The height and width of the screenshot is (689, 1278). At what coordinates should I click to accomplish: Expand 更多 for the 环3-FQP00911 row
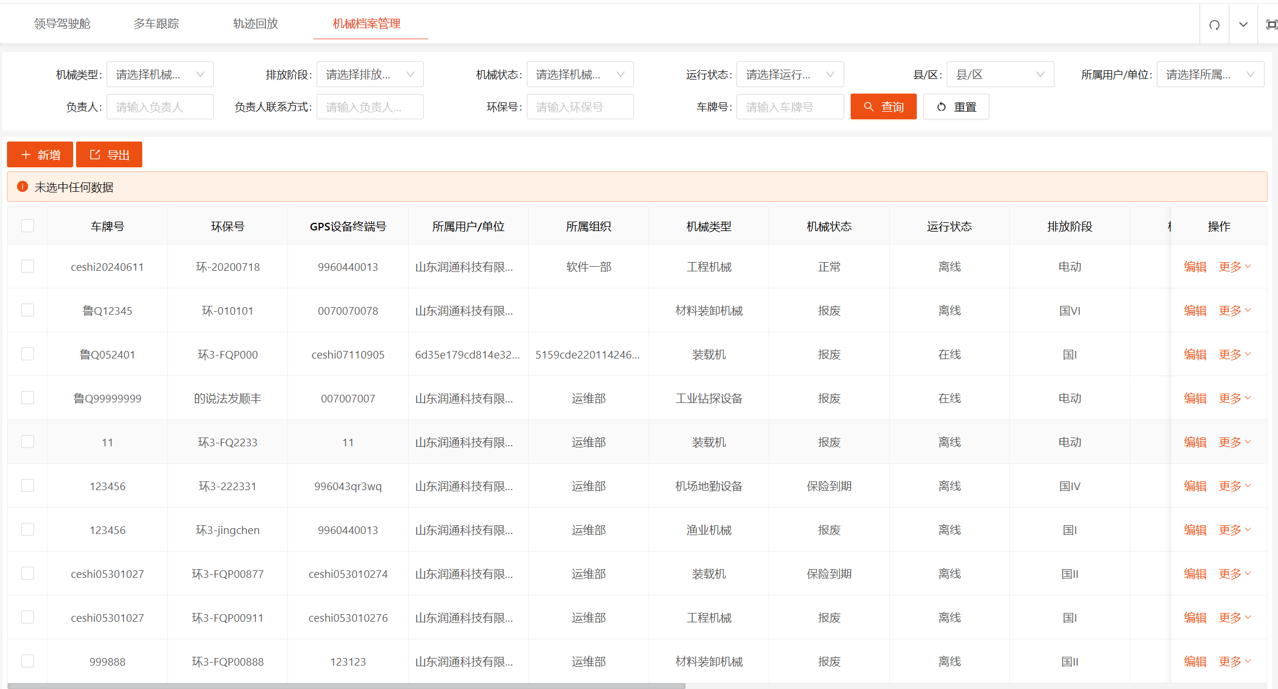pos(1235,618)
